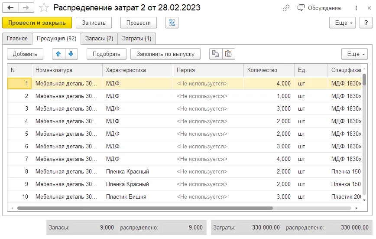376x239 pixels.
Task: Click the Провести button
Action: 139,23
